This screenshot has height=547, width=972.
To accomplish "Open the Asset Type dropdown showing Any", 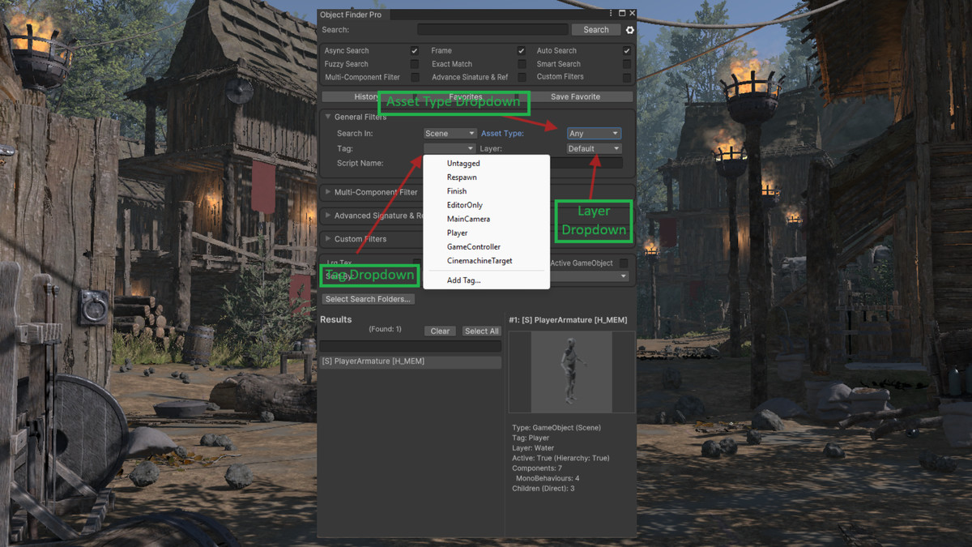I will pos(594,133).
